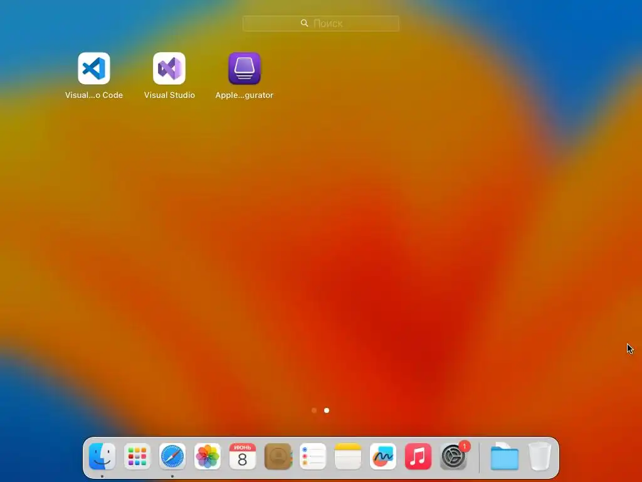642x482 pixels.
Task: Open the folder stack in the Dock
Action: click(x=505, y=456)
